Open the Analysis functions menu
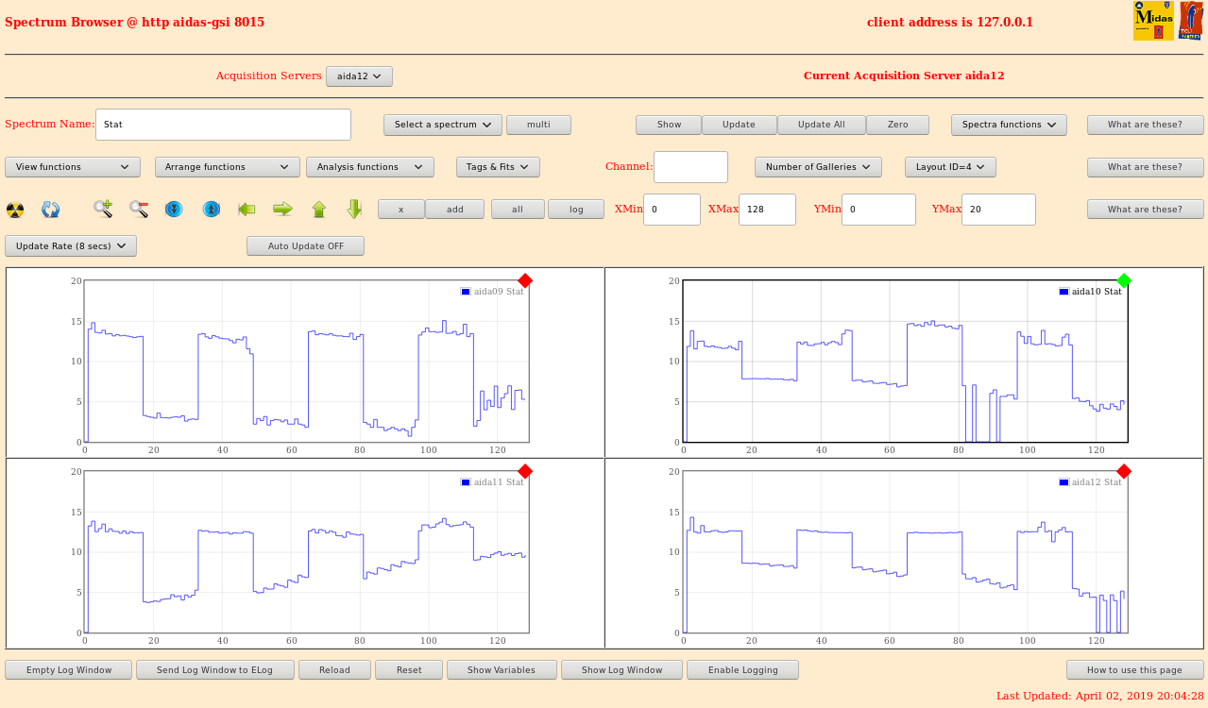 [x=369, y=167]
